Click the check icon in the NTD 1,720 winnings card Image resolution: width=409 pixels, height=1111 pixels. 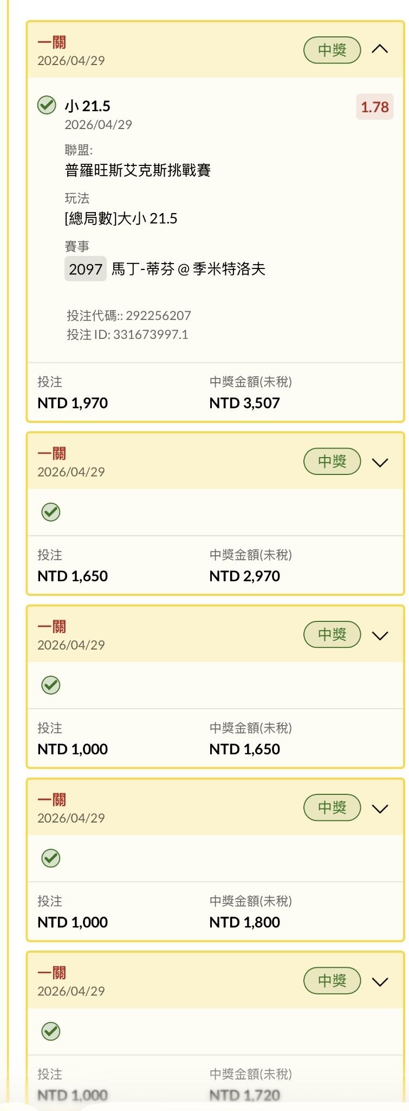click(51, 1031)
